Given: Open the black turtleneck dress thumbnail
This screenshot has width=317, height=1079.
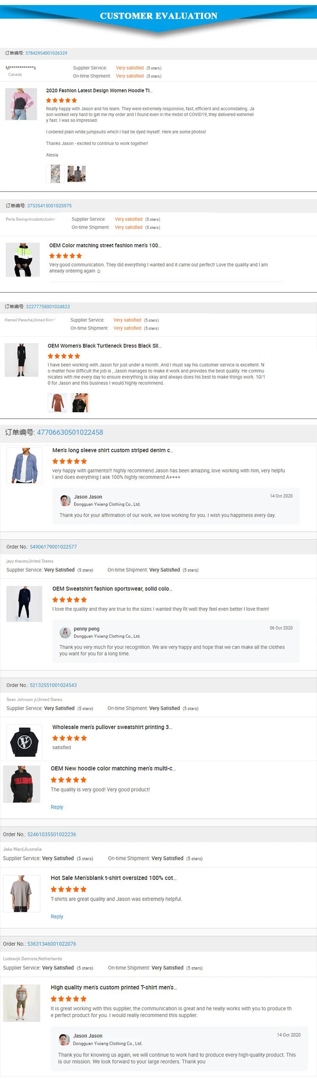Looking at the screenshot, I should click(22, 360).
